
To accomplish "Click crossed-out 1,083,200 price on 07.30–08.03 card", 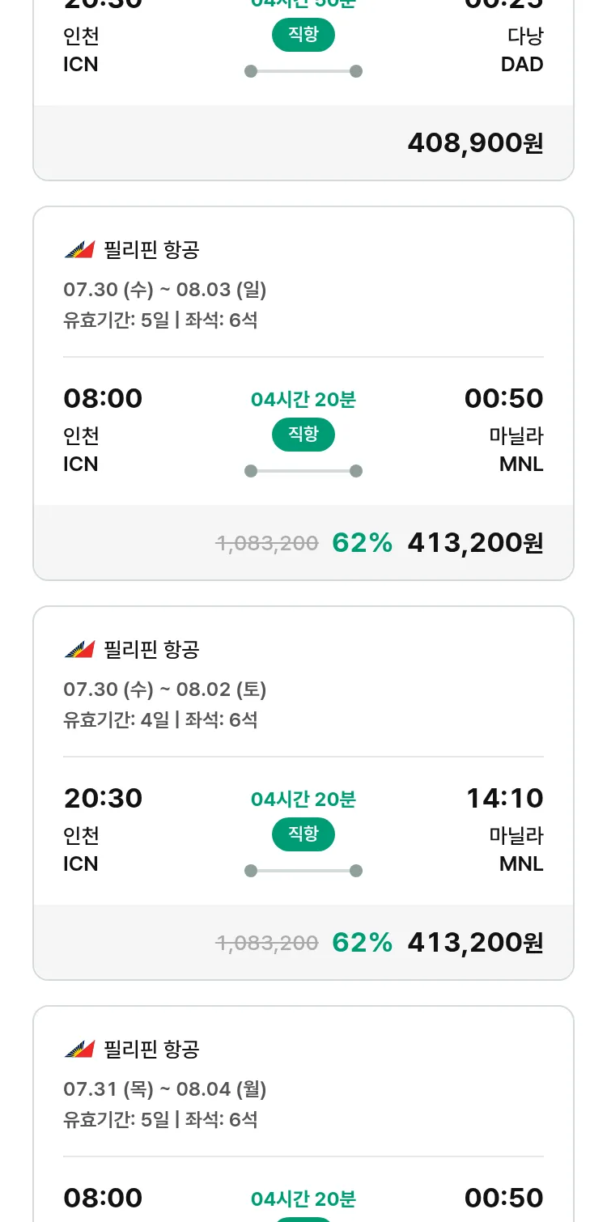I will click(x=267, y=544).
